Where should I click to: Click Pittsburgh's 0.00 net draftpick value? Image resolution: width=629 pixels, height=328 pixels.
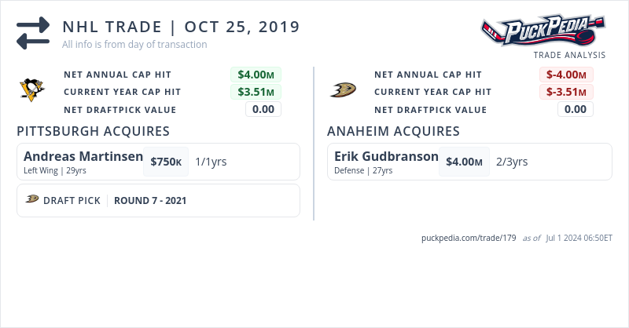click(263, 109)
